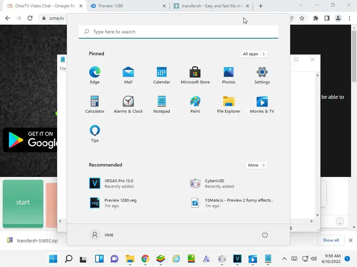Open Y2Mate.is Preview 2 funny effects file
The image size is (357, 267).
click(x=231, y=203)
